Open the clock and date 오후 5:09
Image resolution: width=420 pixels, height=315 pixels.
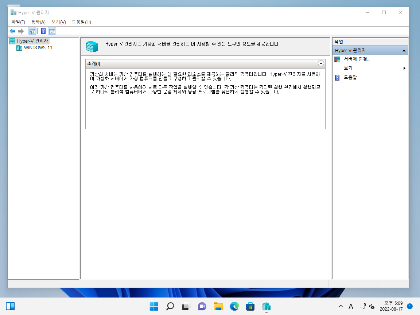(x=391, y=306)
